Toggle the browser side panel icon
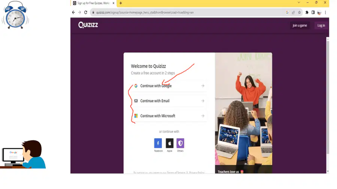The height and width of the screenshot is (189, 337). point(313,12)
